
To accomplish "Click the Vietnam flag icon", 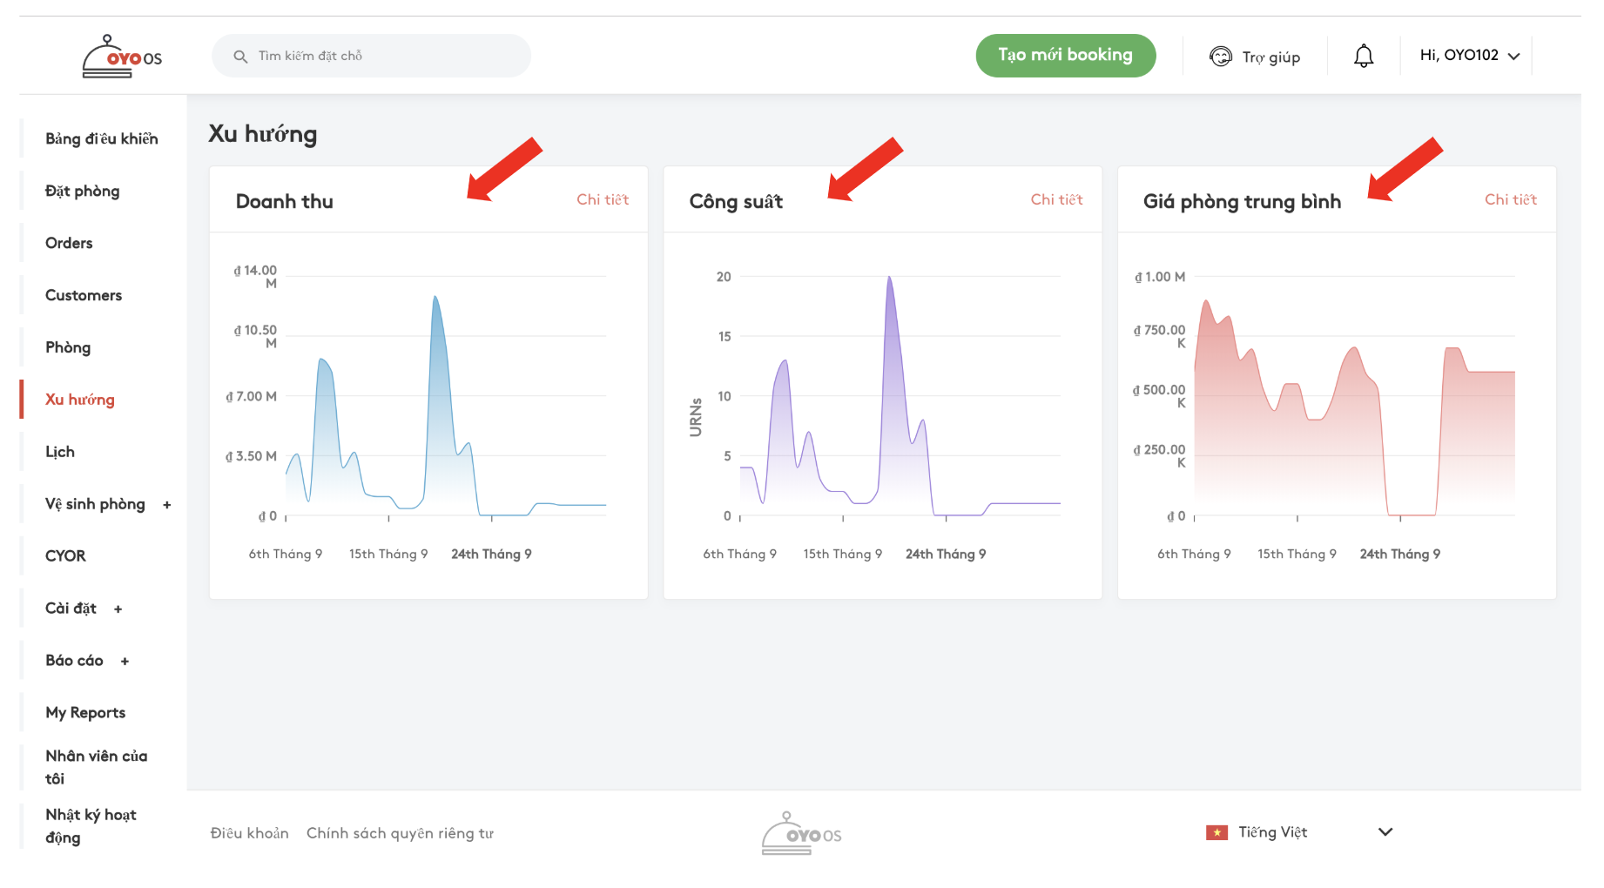I will click(1216, 833).
